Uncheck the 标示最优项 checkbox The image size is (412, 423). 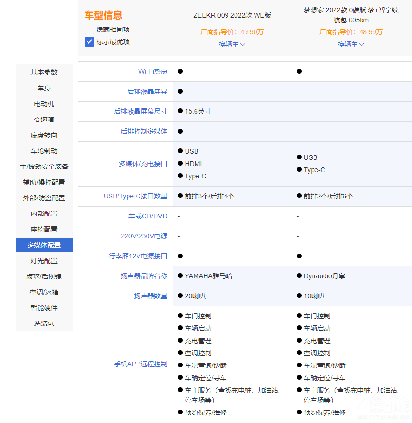[x=89, y=42]
